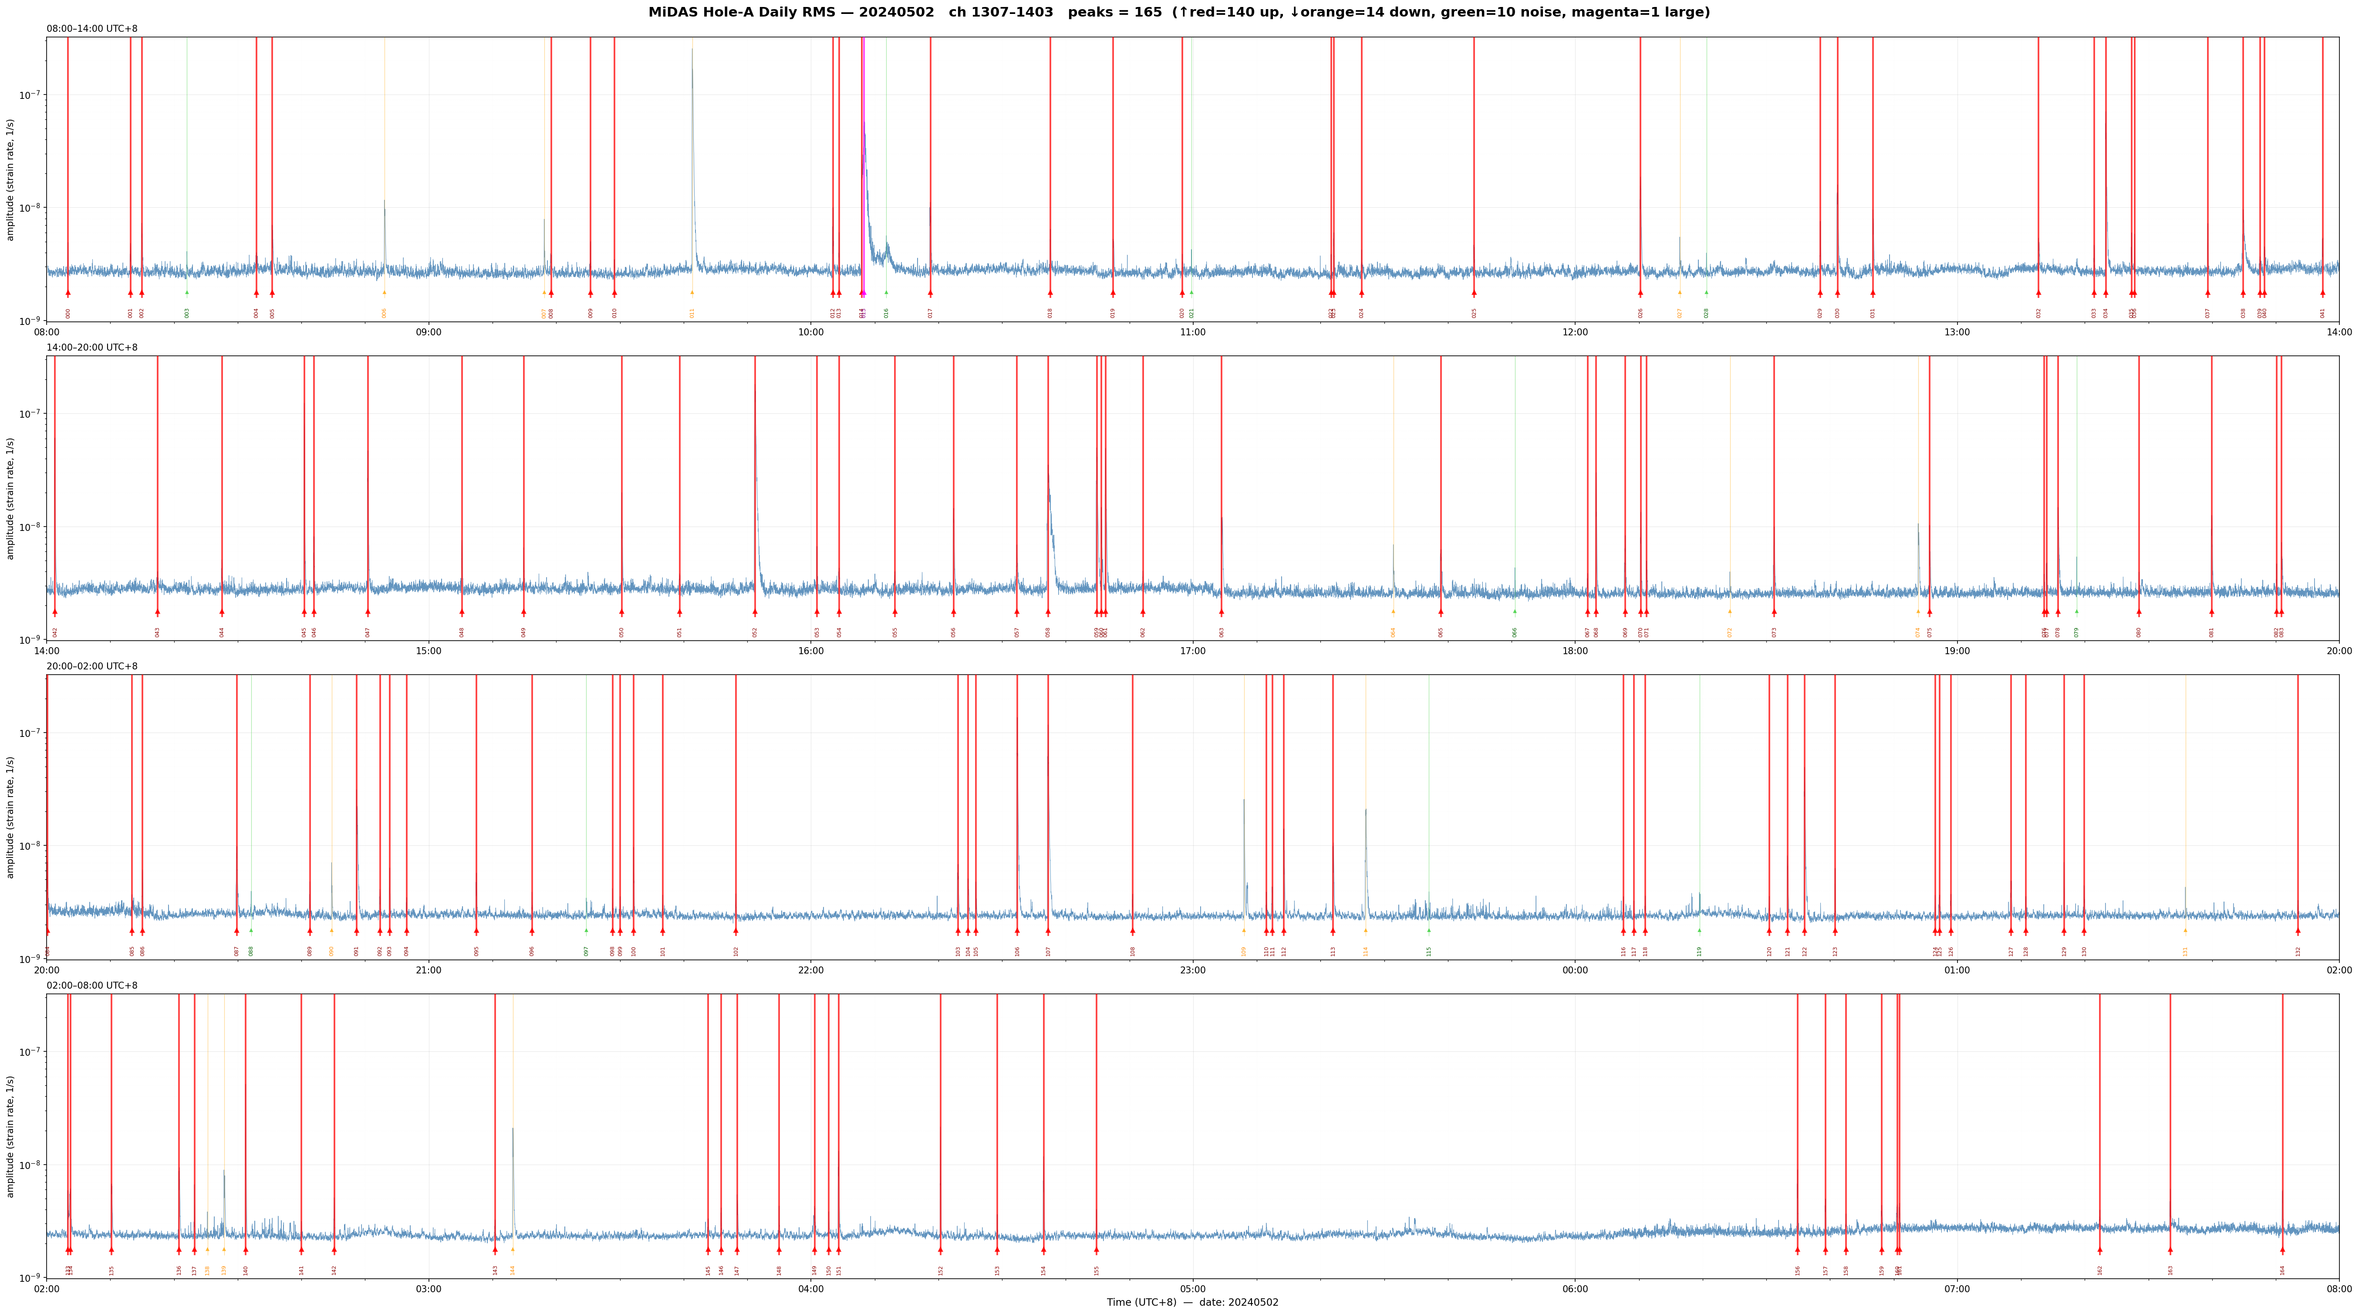
Task: Select red peak marker labeled 132
Action: (x=2298, y=930)
